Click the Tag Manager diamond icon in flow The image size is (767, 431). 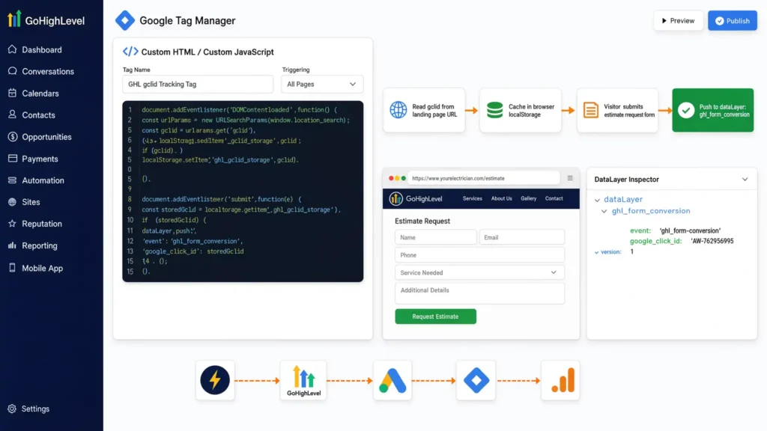(x=476, y=380)
